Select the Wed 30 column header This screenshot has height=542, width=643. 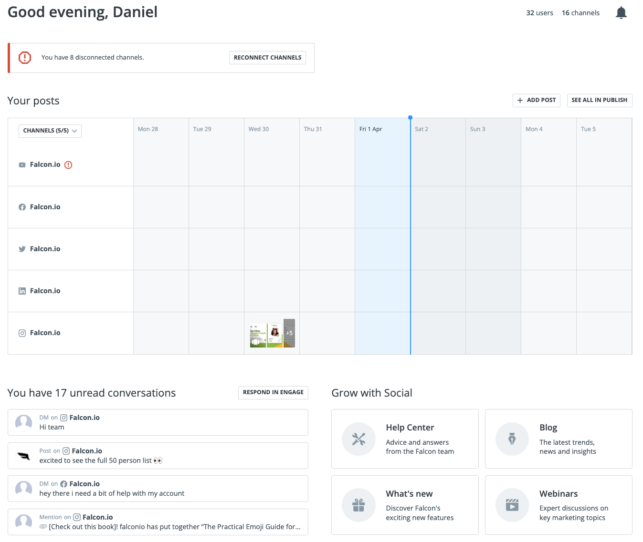tap(259, 129)
